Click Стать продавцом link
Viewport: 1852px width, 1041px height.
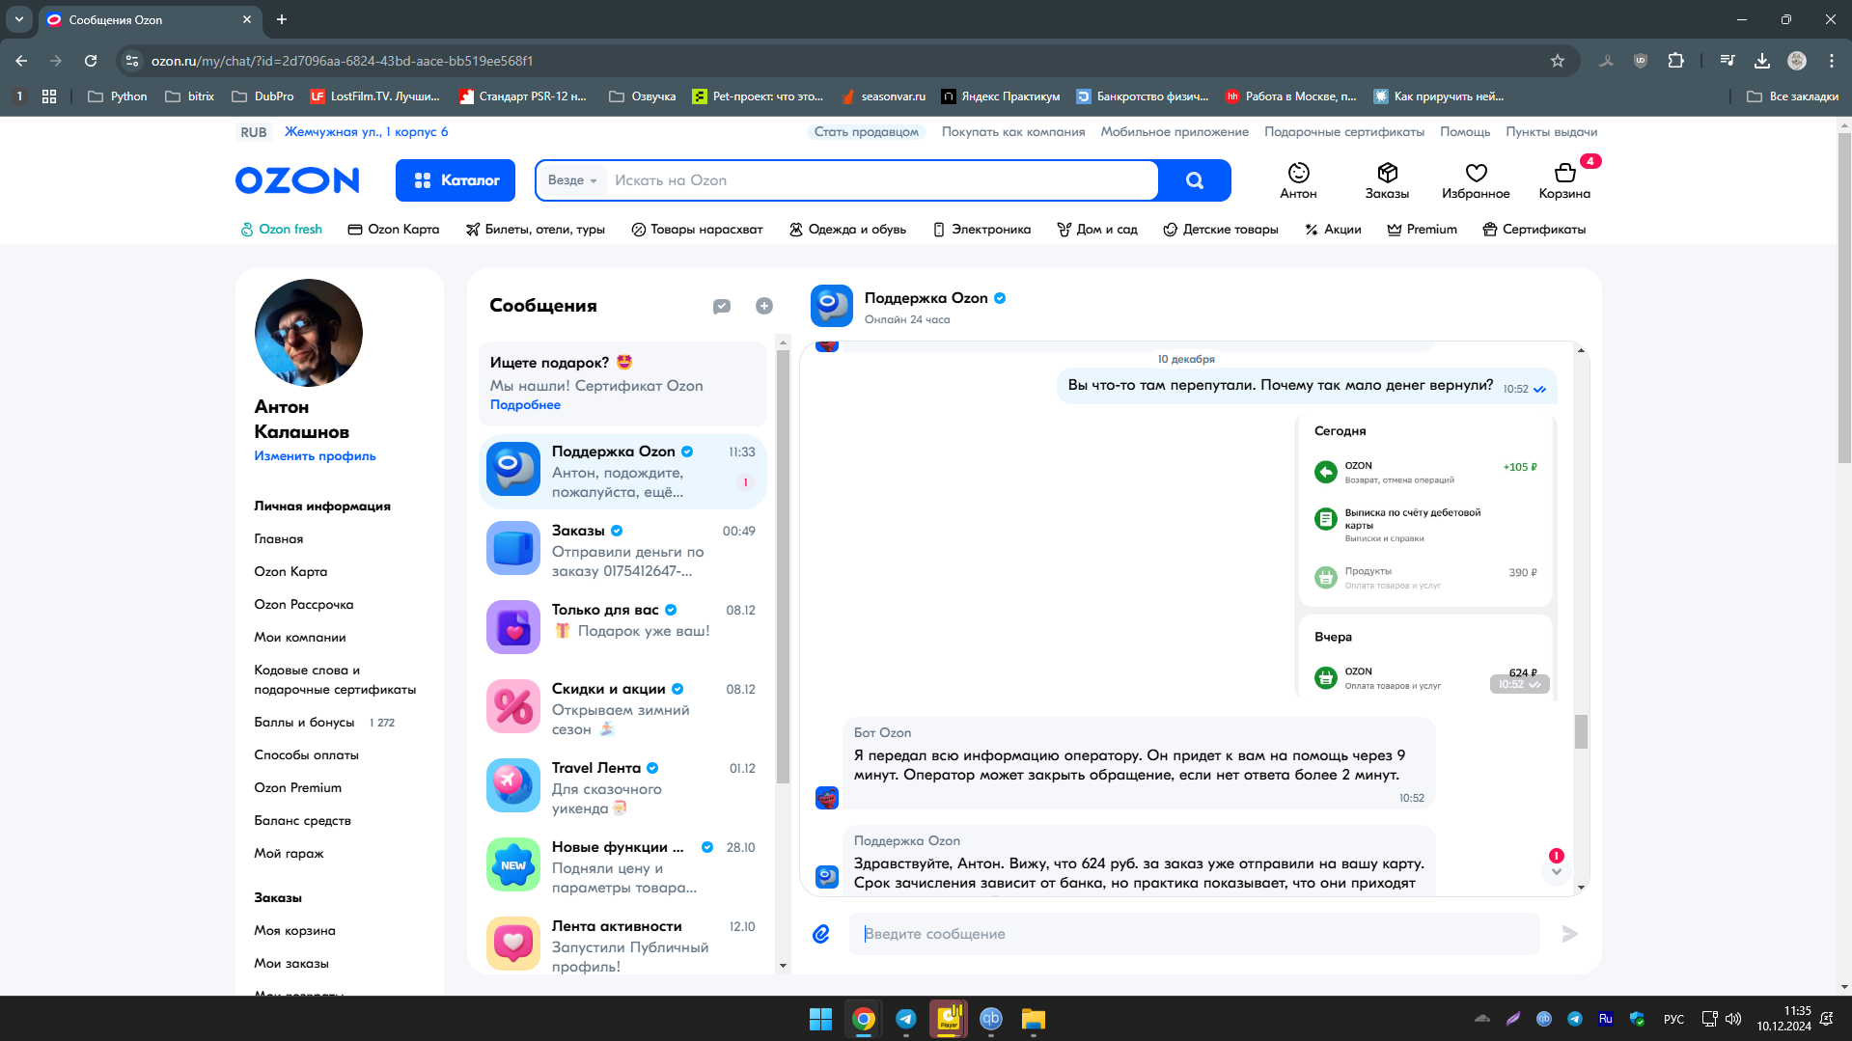pyautogui.click(x=867, y=132)
